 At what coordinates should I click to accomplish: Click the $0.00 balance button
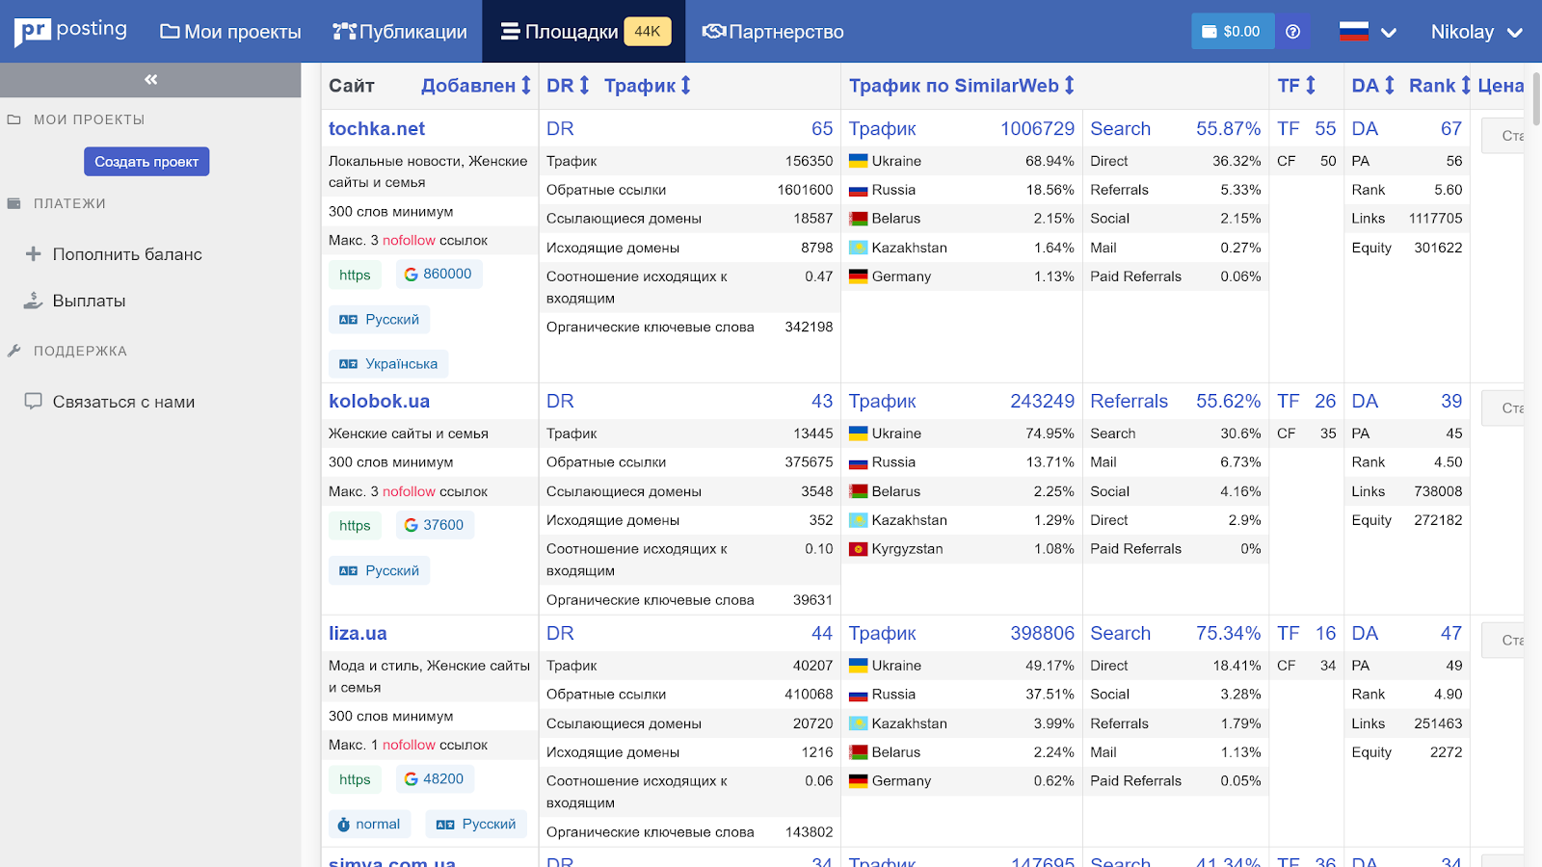coord(1232,31)
